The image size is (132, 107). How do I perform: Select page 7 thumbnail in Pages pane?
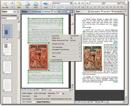(7, 49)
